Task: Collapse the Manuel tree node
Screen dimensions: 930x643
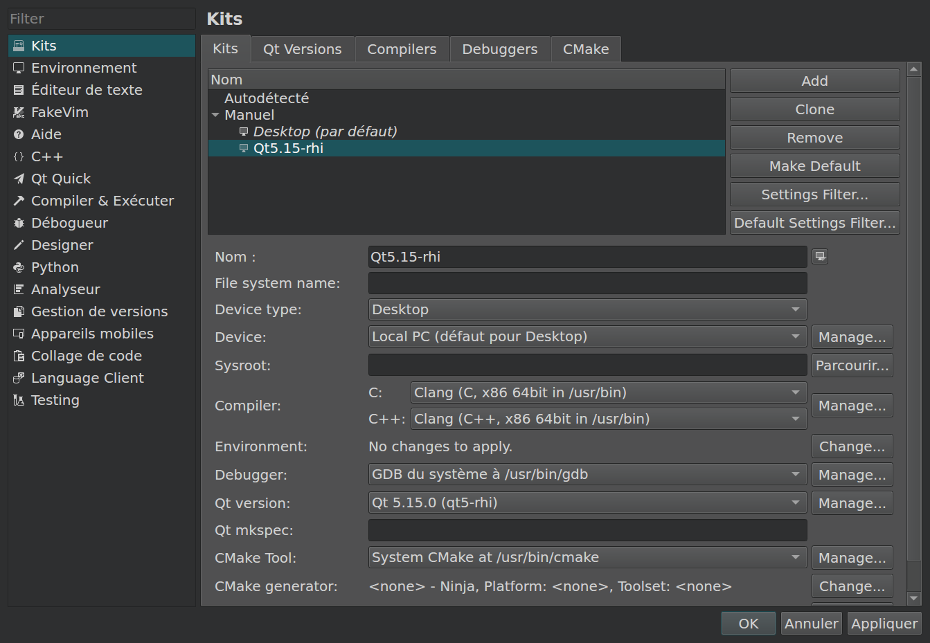Action: coord(215,116)
